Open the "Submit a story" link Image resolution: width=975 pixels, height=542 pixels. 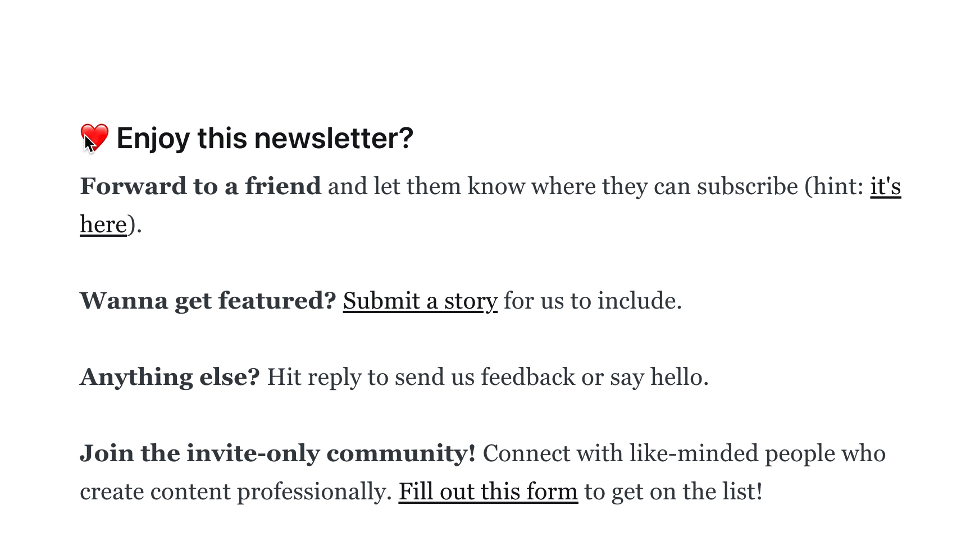point(420,301)
